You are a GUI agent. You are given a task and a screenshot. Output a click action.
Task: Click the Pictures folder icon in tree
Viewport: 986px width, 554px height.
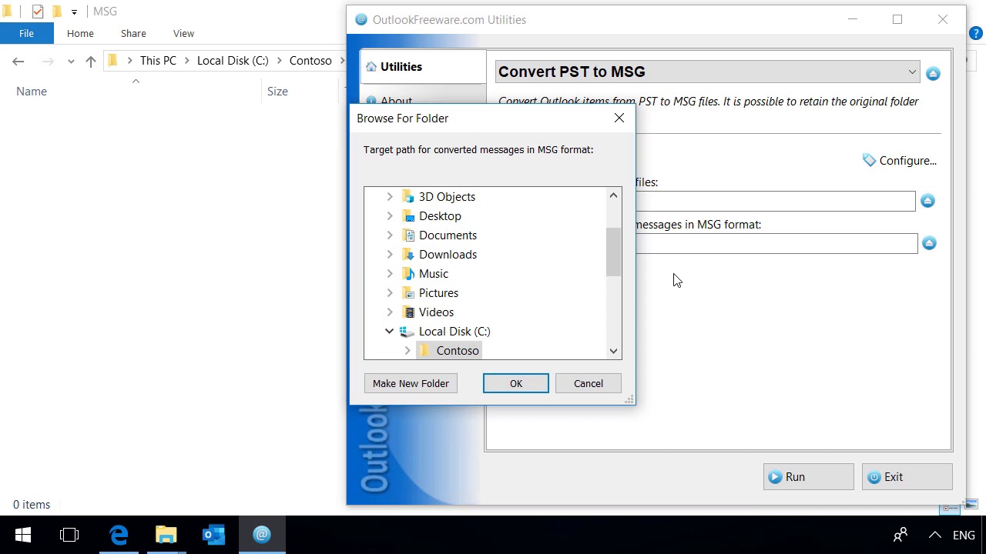pos(408,293)
